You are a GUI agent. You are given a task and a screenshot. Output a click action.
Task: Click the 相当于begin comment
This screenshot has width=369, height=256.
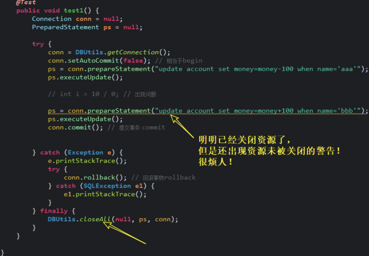point(184,60)
